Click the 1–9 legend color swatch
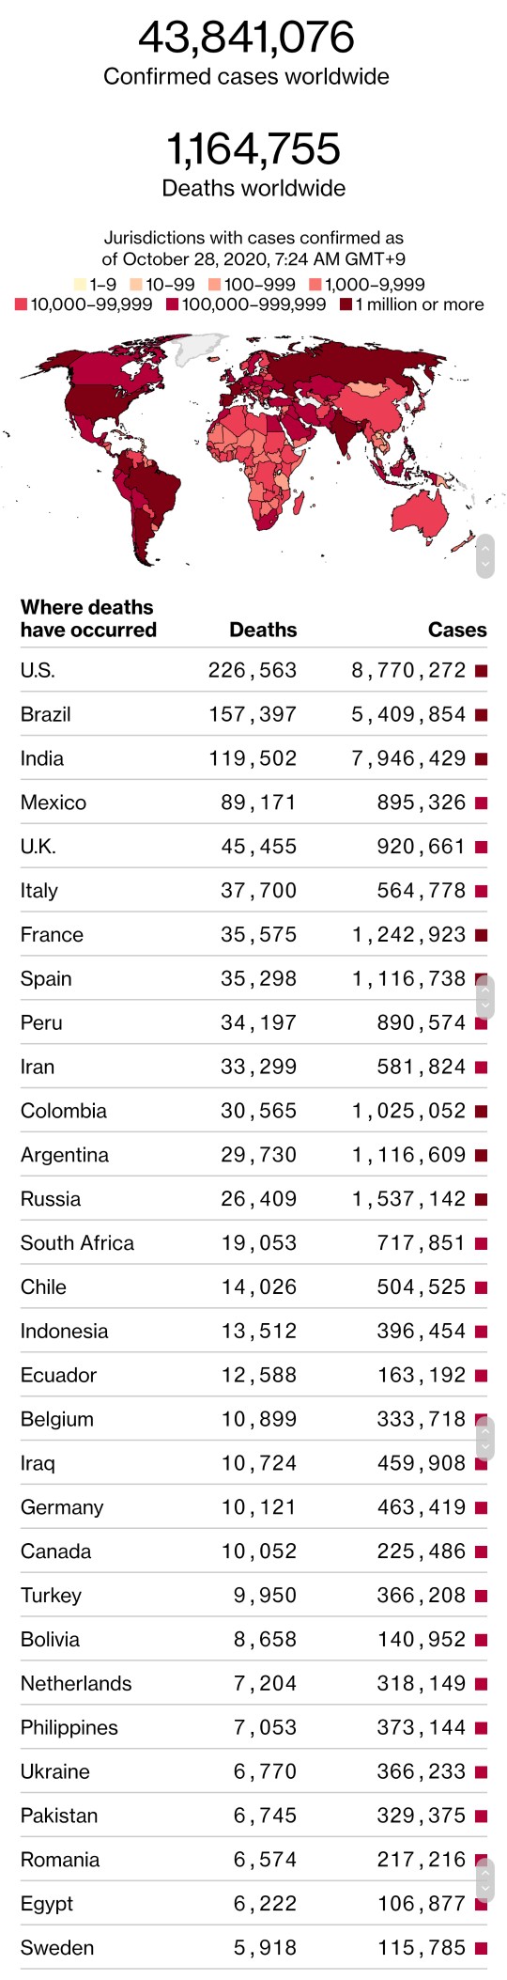Viewport: 507px width, 1980px height. pos(81,284)
